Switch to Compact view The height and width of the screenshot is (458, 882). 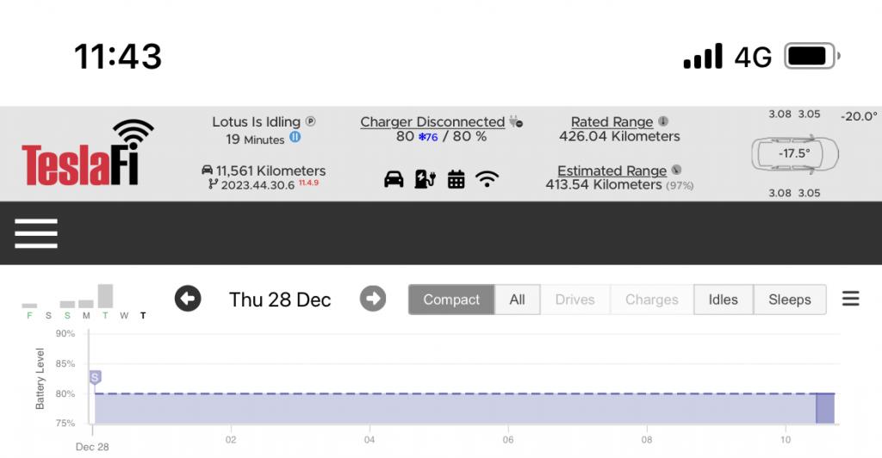point(451,300)
